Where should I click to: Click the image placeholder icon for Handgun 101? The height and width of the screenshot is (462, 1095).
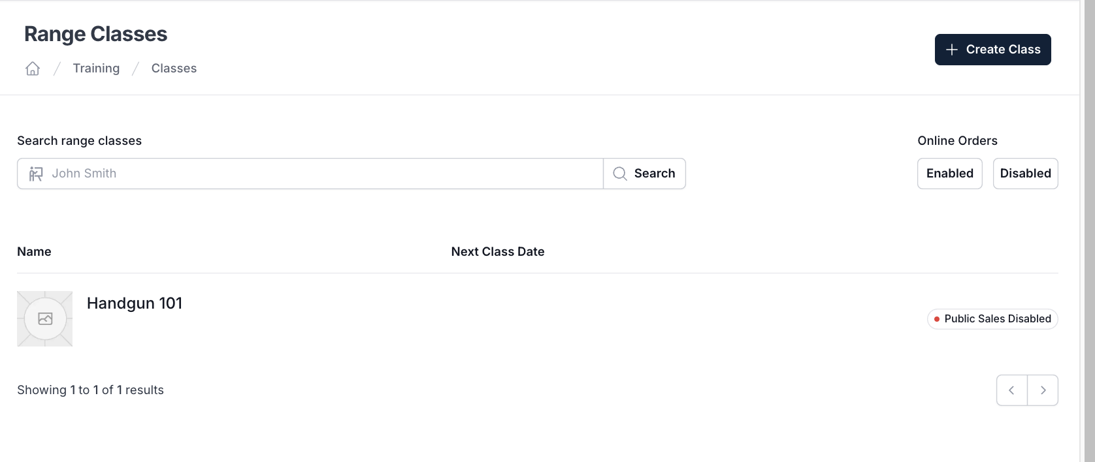pyautogui.click(x=45, y=318)
